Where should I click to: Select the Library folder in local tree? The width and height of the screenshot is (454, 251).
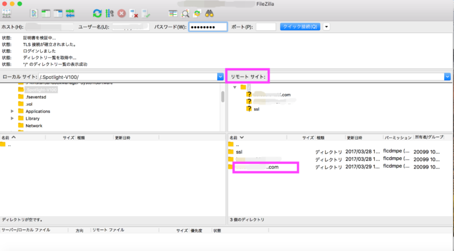pyautogui.click(x=33, y=119)
